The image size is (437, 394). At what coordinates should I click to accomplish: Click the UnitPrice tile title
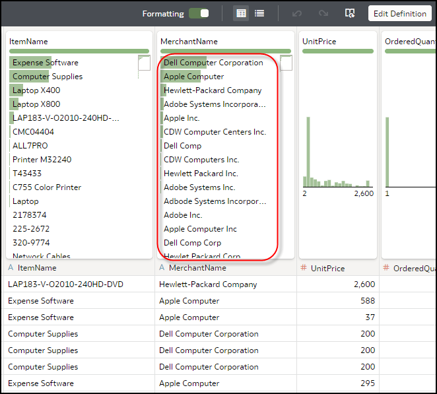319,41
